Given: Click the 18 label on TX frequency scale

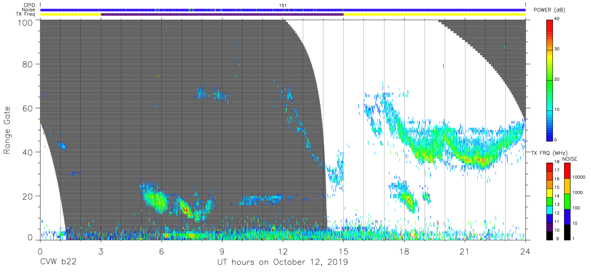Looking at the screenshot, I should [557, 162].
